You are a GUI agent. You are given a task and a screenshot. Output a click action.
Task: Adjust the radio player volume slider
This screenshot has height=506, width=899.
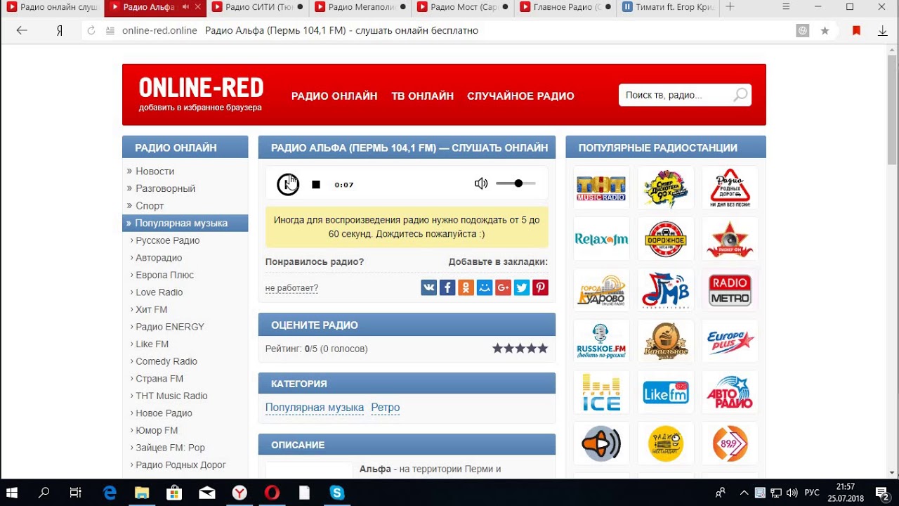click(x=516, y=183)
